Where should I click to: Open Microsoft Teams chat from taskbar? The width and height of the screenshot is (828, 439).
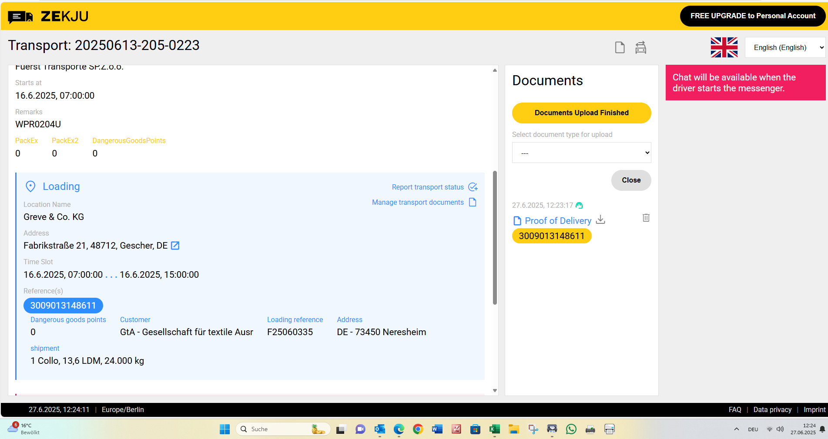(360, 429)
